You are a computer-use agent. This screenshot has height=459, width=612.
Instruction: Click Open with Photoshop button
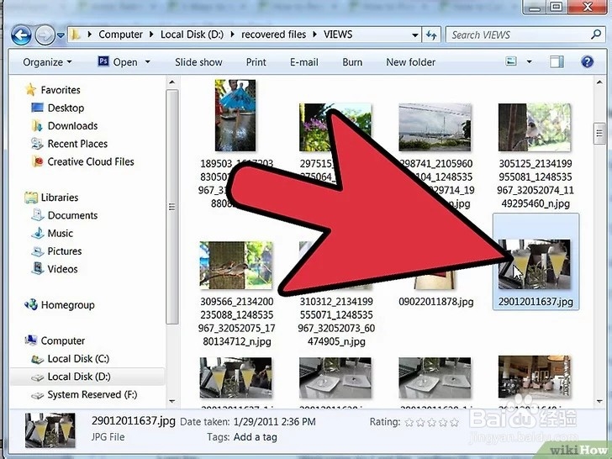pyautogui.click(x=118, y=61)
